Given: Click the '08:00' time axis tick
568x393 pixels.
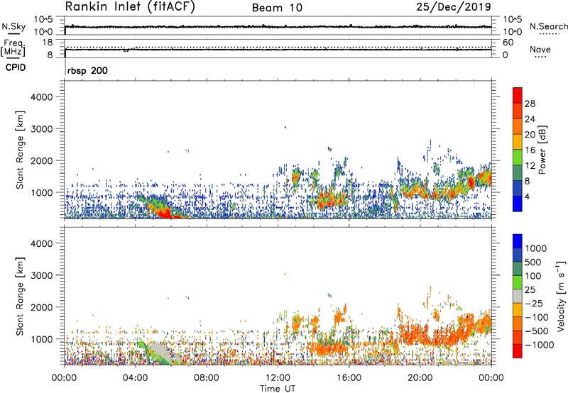Looking at the screenshot, I should point(207,378).
